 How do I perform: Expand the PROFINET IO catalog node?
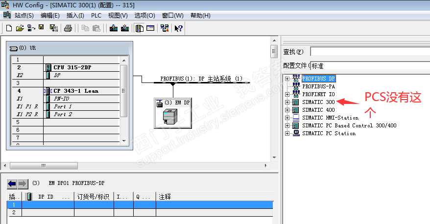pyautogui.click(x=287, y=94)
